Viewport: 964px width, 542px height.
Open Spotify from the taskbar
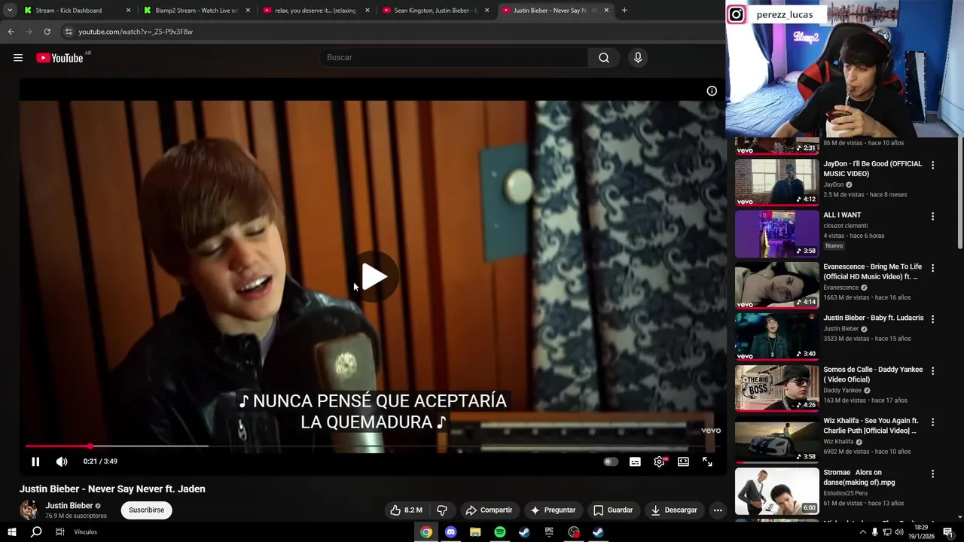(500, 532)
